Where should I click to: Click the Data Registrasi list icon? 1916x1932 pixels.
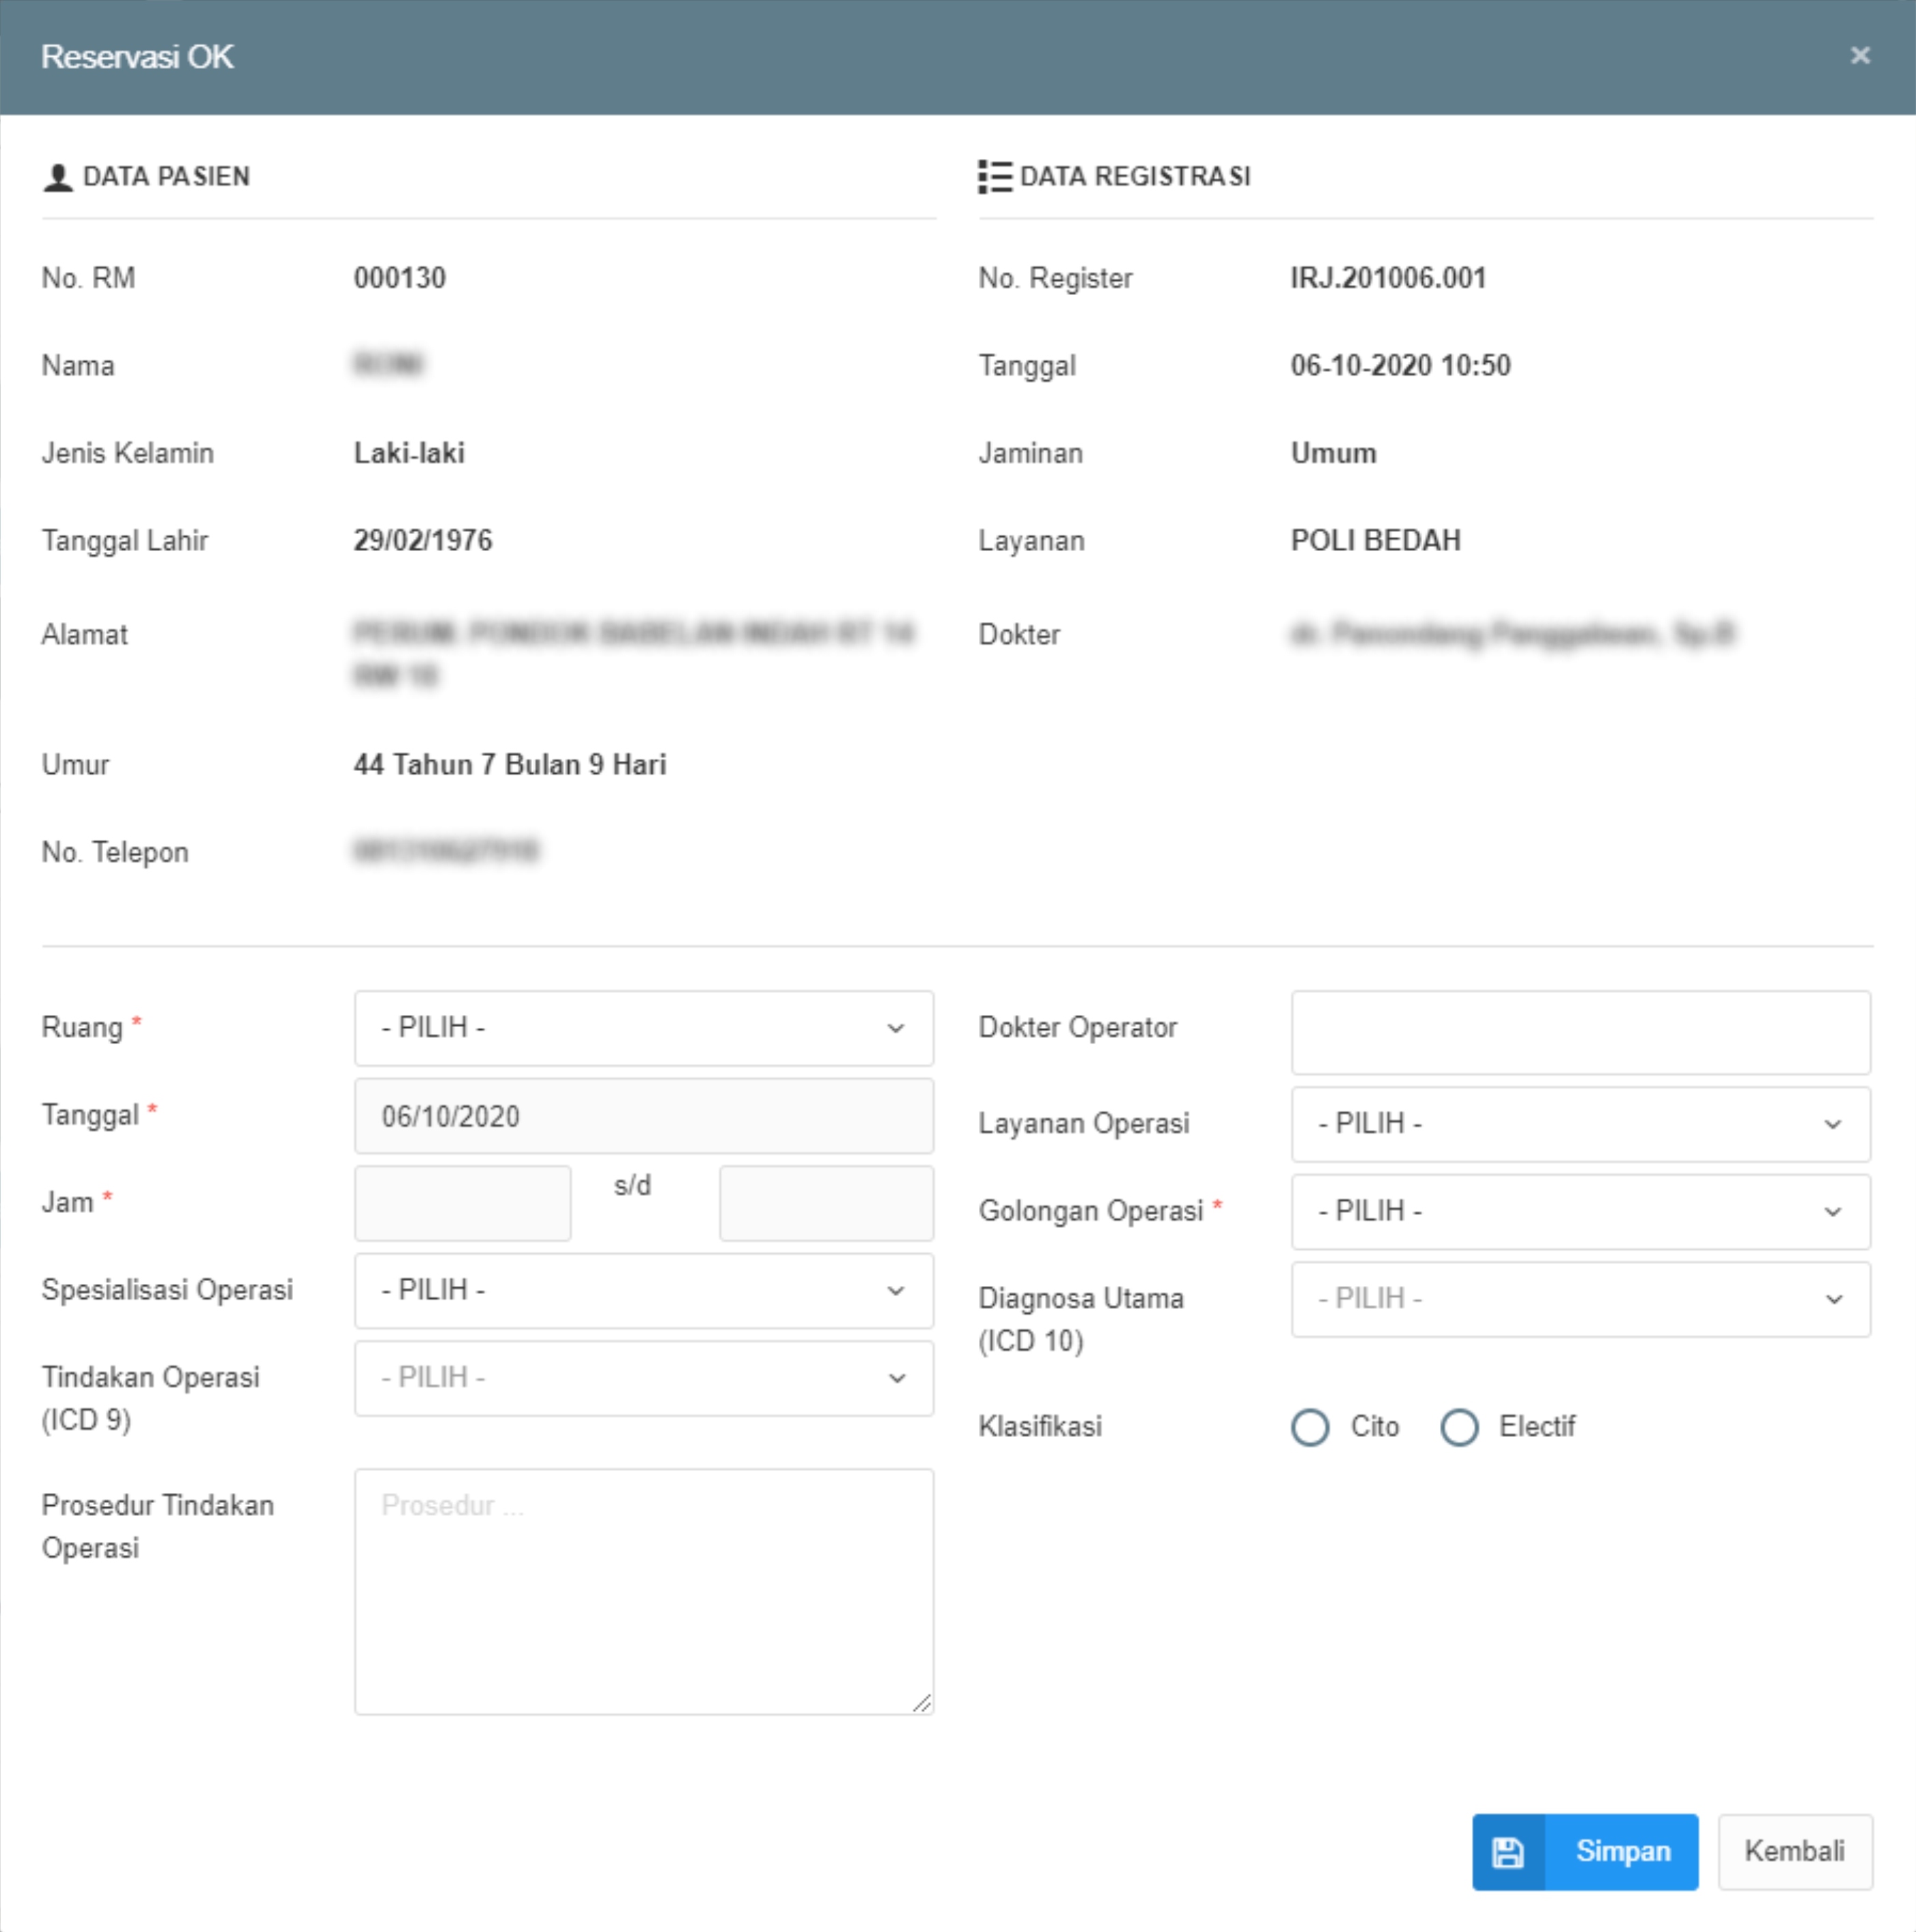click(x=994, y=177)
